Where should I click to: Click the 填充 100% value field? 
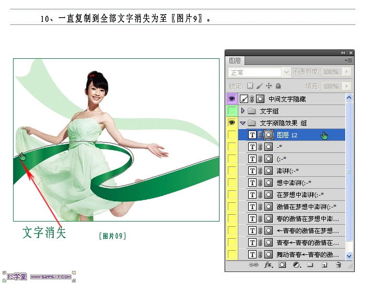[x=332, y=86]
